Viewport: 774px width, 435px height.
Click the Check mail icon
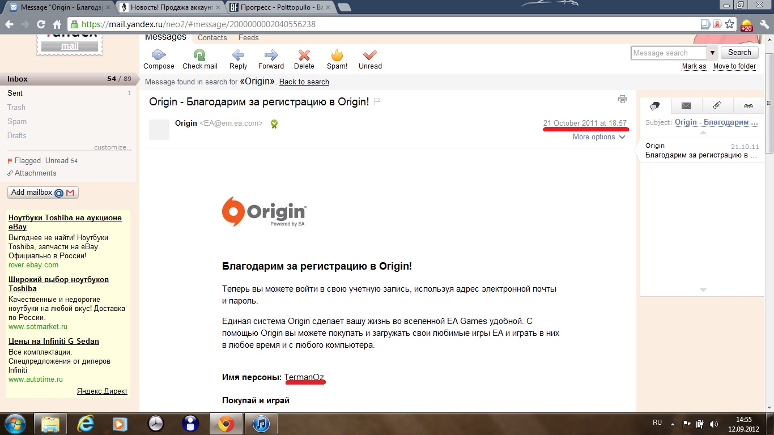click(x=199, y=56)
